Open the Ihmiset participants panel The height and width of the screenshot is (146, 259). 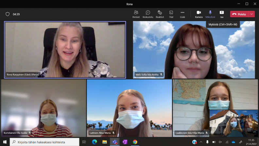tap(136, 14)
